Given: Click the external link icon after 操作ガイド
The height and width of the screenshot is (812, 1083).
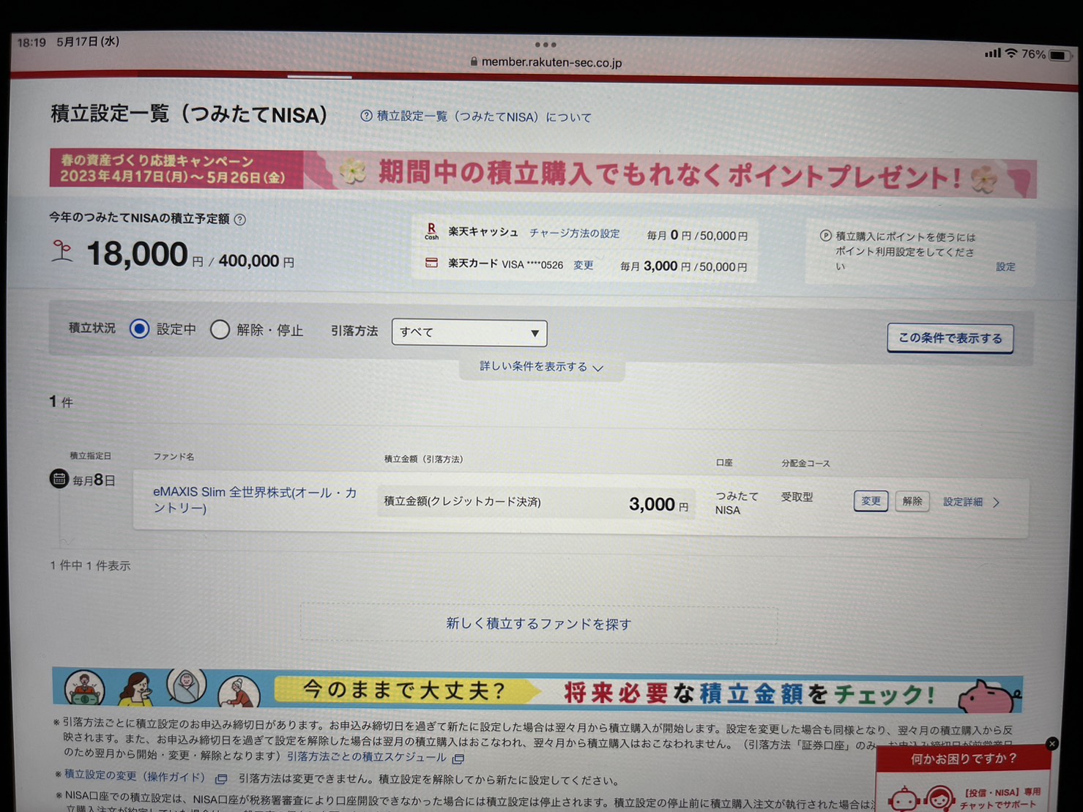Looking at the screenshot, I should 220,778.
